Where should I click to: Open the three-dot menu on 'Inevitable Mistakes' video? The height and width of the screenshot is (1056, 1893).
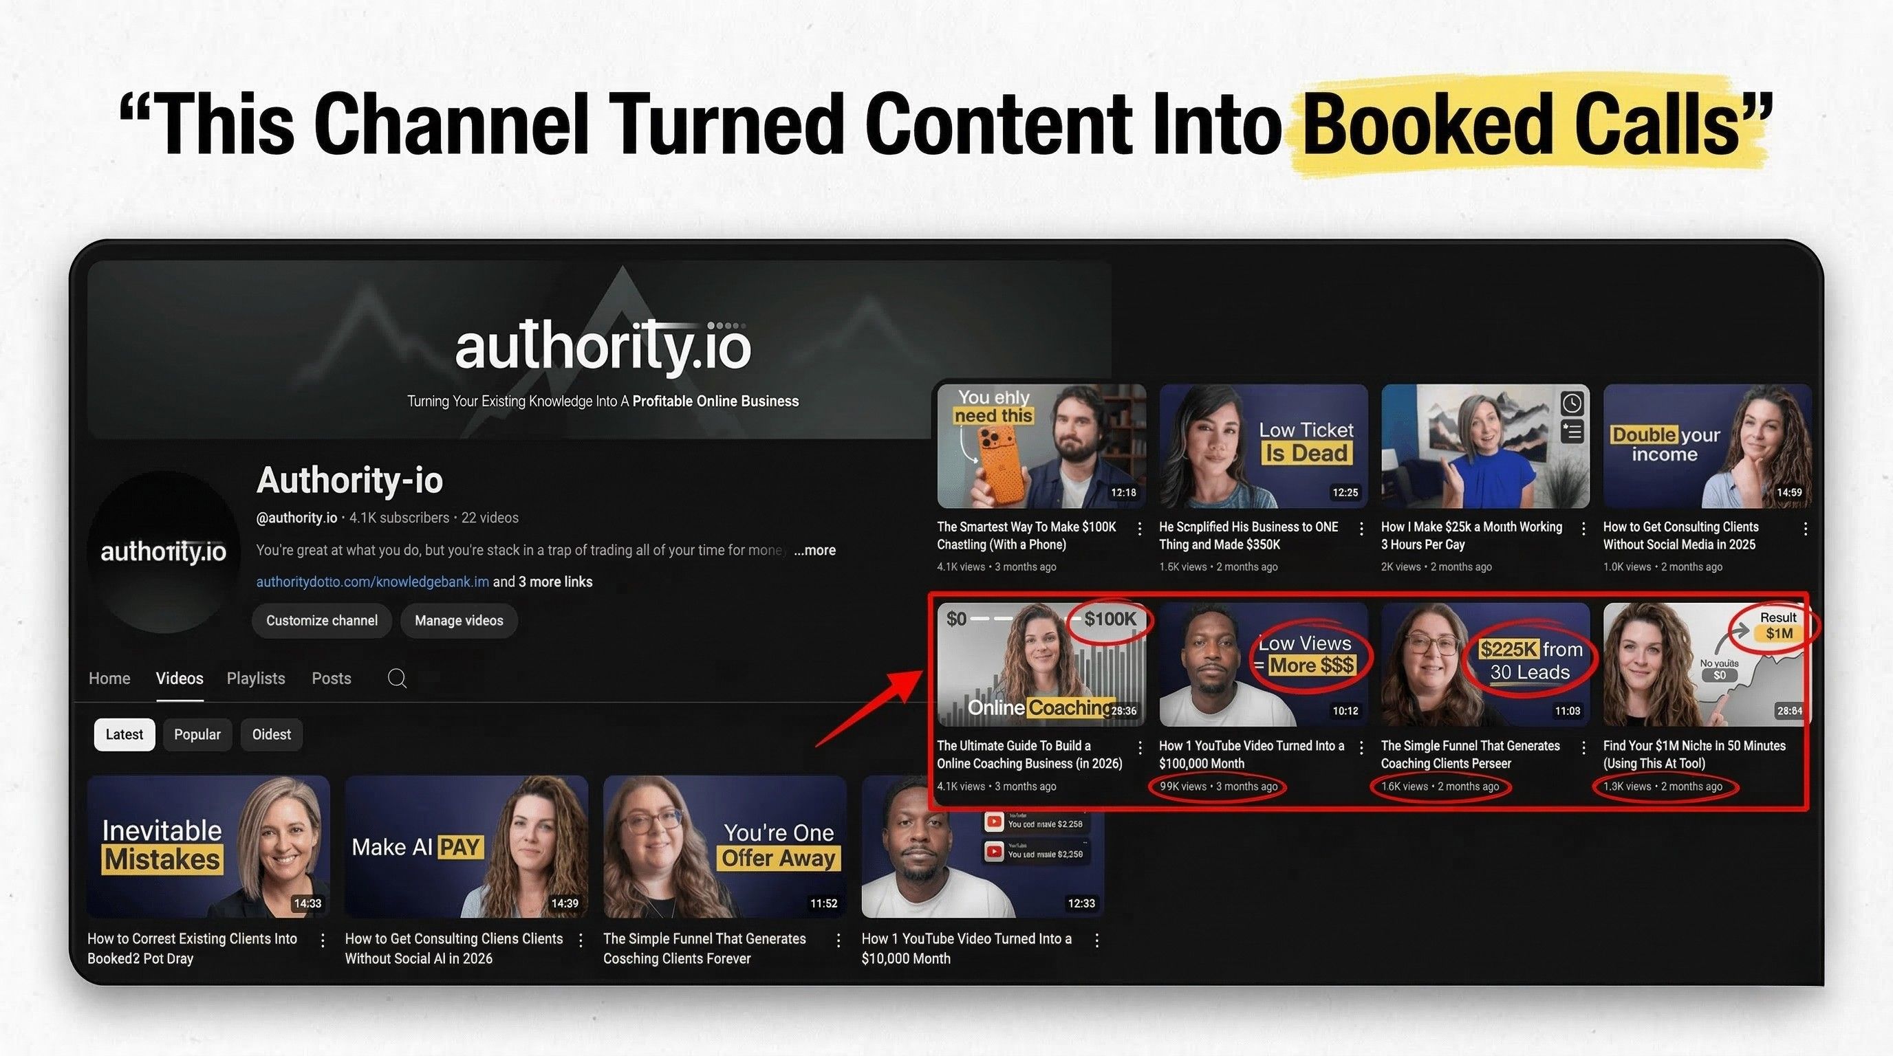pos(323,940)
